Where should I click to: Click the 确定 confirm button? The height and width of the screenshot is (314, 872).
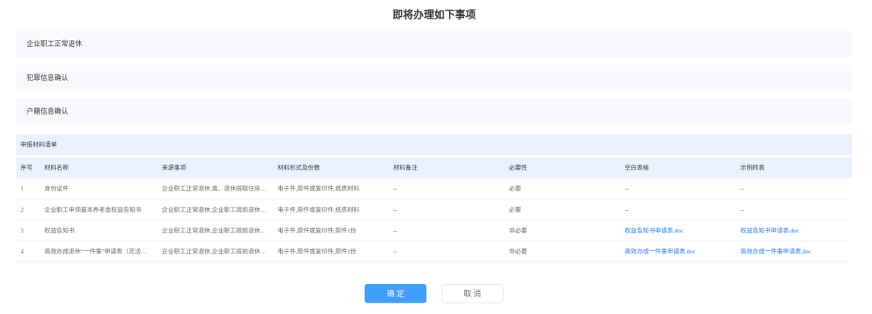click(x=396, y=294)
